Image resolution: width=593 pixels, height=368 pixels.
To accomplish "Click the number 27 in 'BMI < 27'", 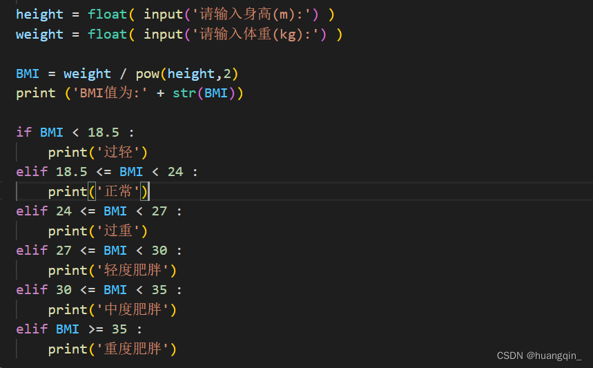I will pyautogui.click(x=159, y=211).
